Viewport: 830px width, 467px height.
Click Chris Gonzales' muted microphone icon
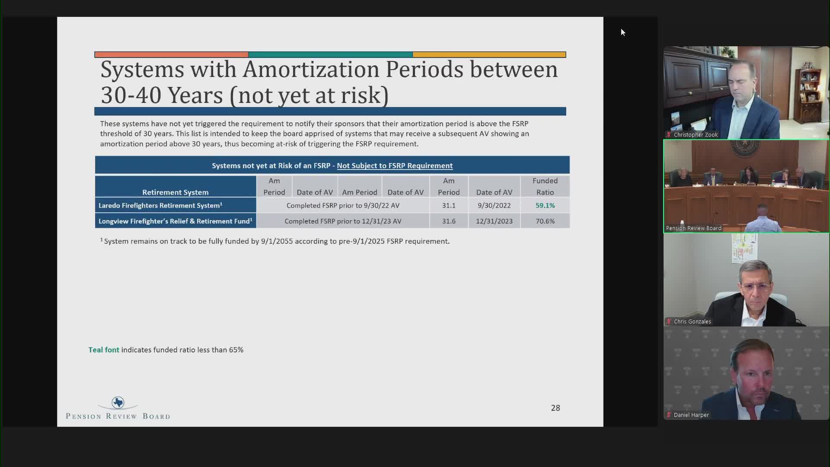[x=669, y=322]
